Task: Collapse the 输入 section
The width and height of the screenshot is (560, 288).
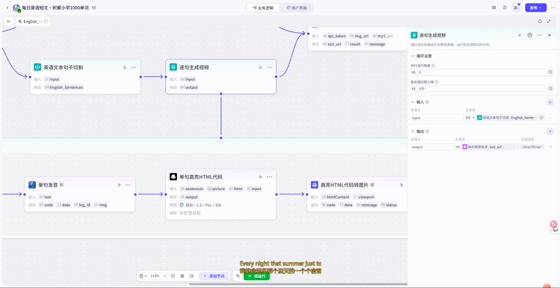Action: (413, 102)
